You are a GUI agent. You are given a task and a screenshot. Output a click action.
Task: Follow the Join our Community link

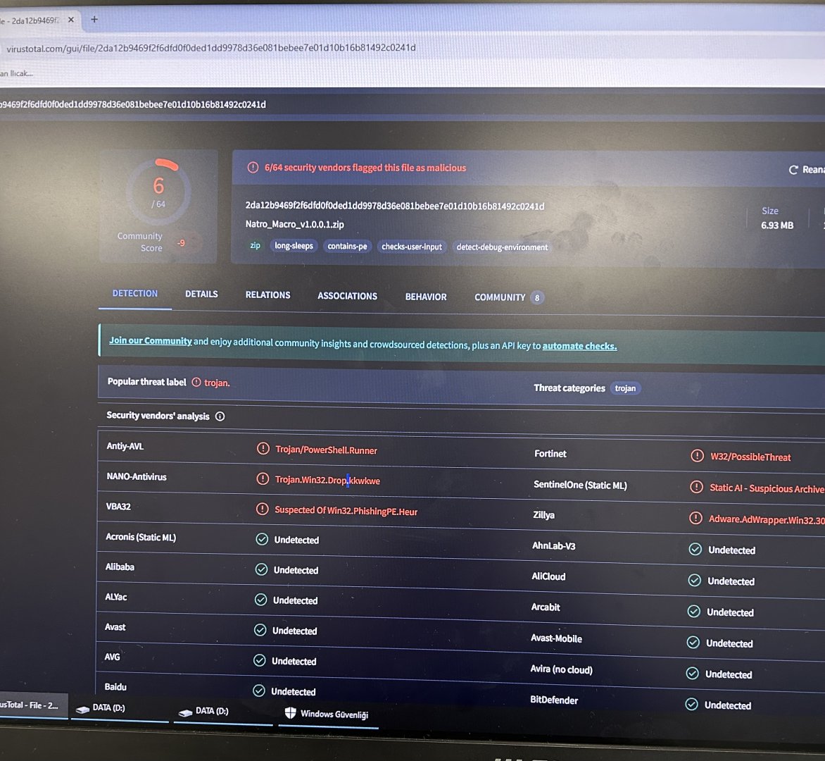[151, 341]
